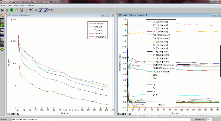Click the Monitor Points window title icon
Viewport: 221px width, 121px height.
pyautogui.click(x=118, y=15)
